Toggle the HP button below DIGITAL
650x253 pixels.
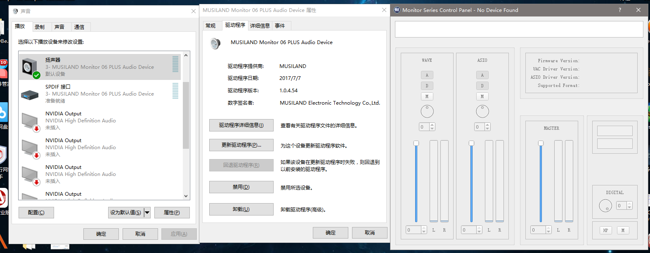[x=605, y=230]
